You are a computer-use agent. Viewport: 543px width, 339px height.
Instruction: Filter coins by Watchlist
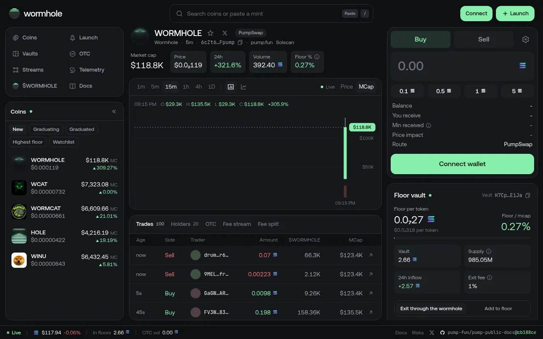point(64,142)
